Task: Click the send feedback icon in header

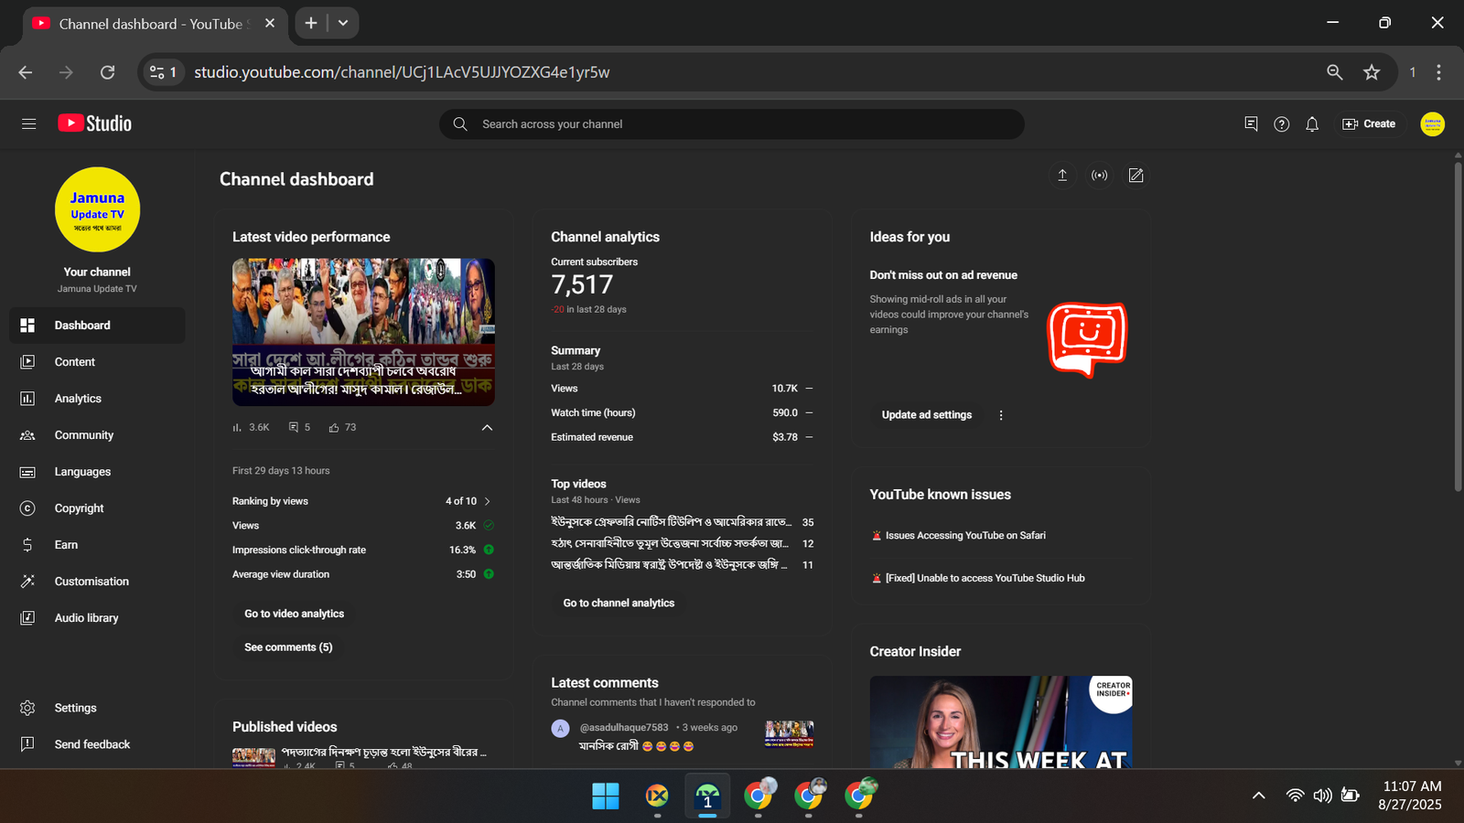Action: 1251,124
